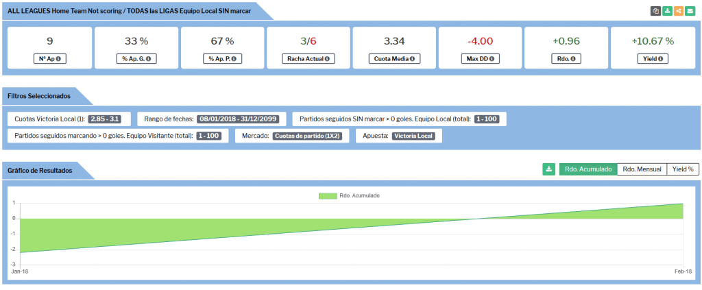Switch chart to Rdo. Mensual view
Viewport: 702px width, 290px height.
[x=642, y=169]
